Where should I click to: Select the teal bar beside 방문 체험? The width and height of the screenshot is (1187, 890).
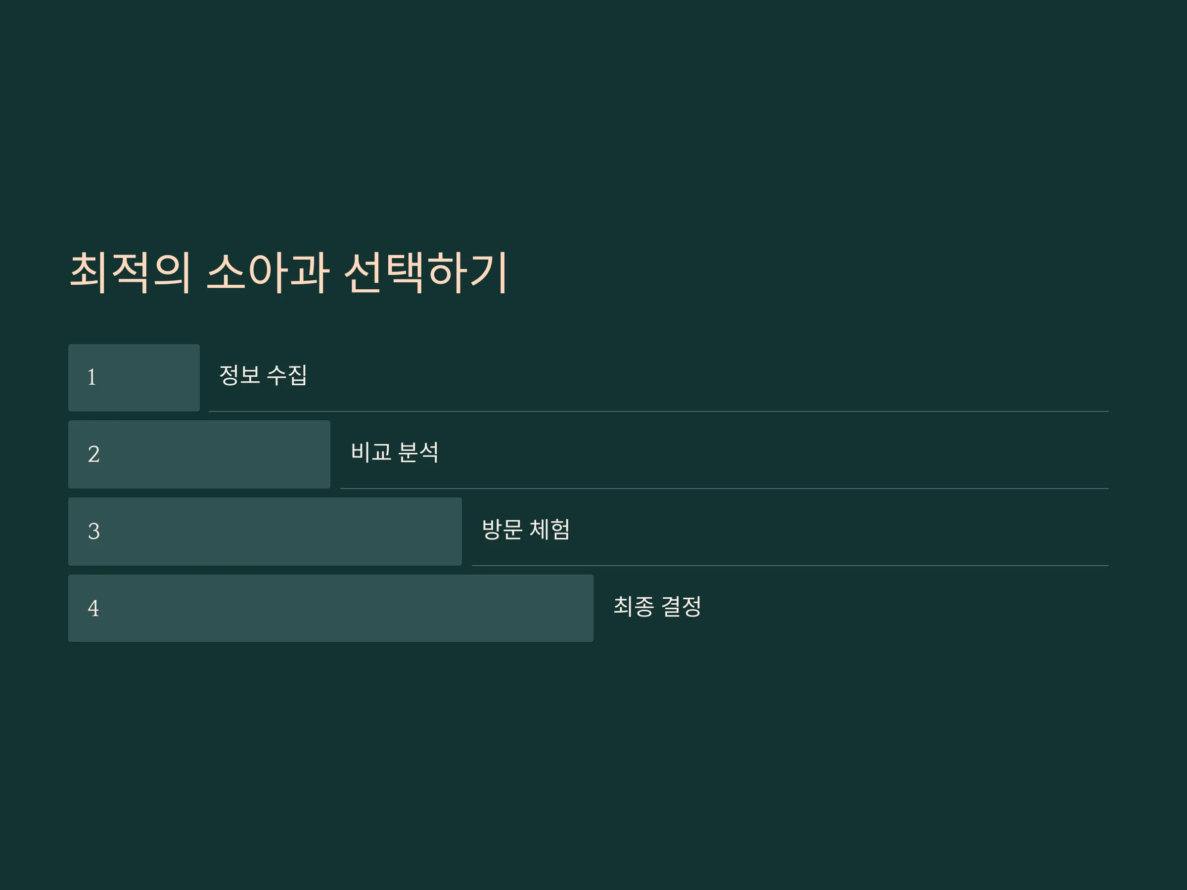tap(265, 532)
